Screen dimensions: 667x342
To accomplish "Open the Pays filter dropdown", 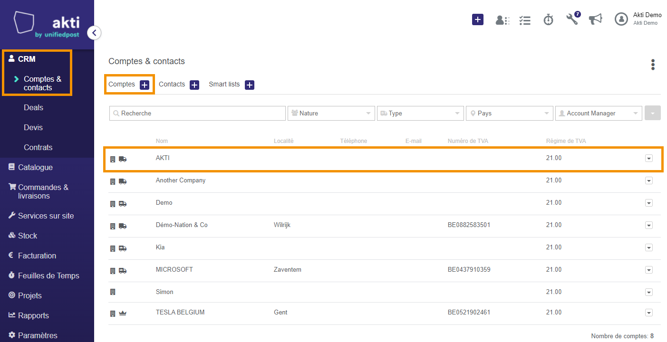I will (510, 113).
